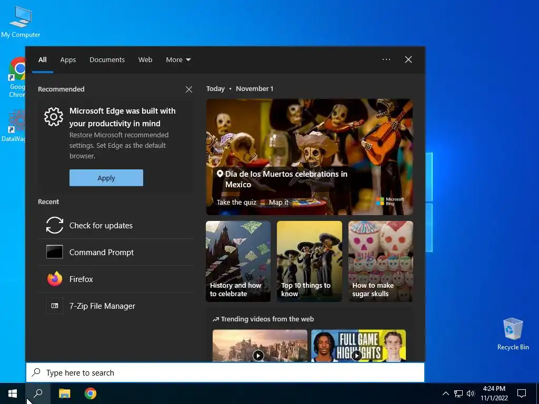Select the Recycle Bin desktop icon
Screen dimensions: 539x404
tap(513, 334)
